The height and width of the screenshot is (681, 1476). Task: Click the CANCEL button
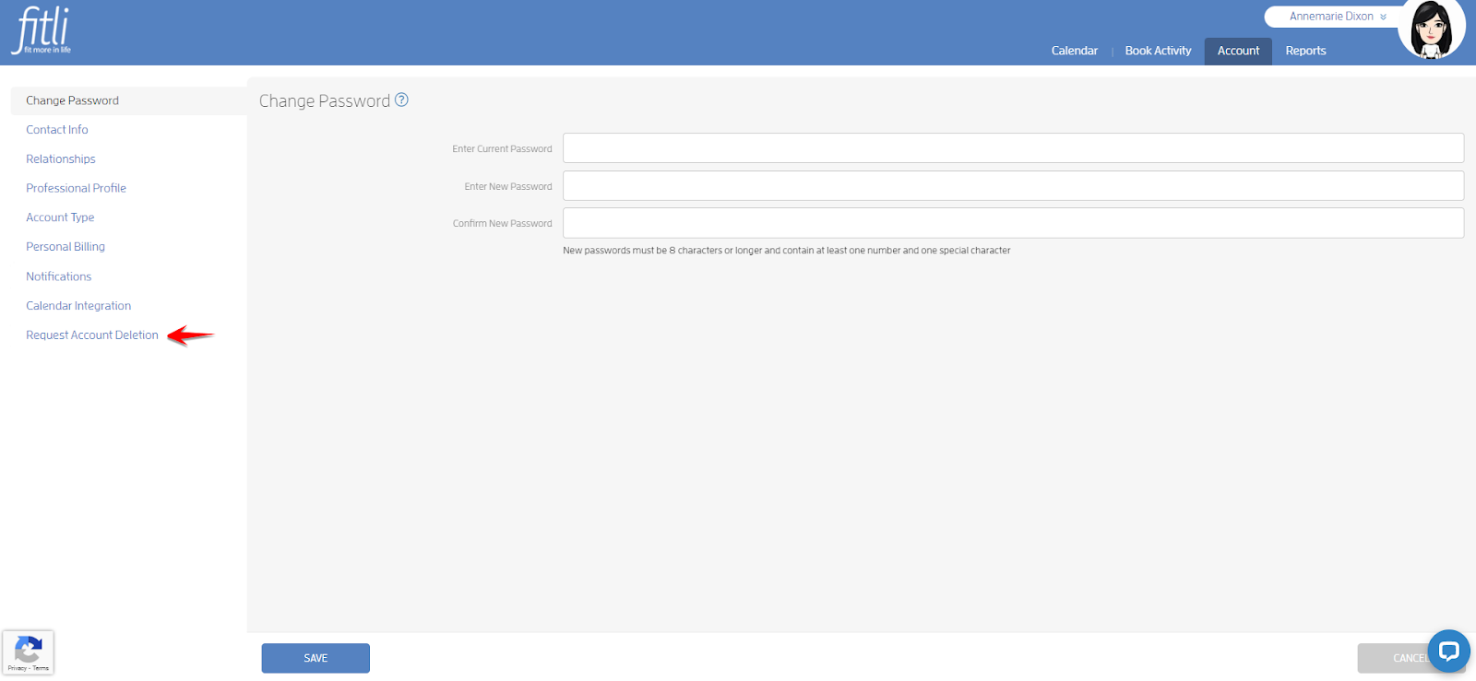(1410, 658)
